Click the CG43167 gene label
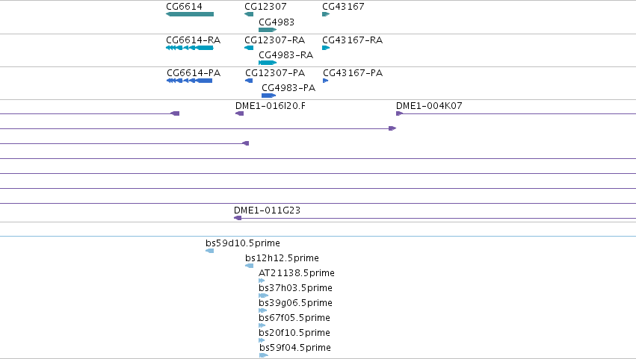 pos(343,7)
